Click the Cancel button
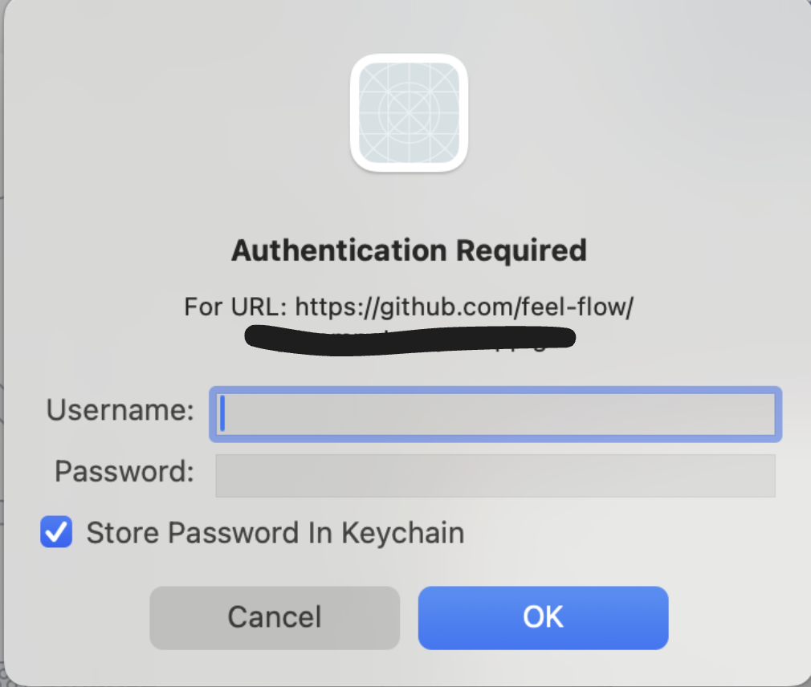811x687 pixels. click(x=275, y=618)
